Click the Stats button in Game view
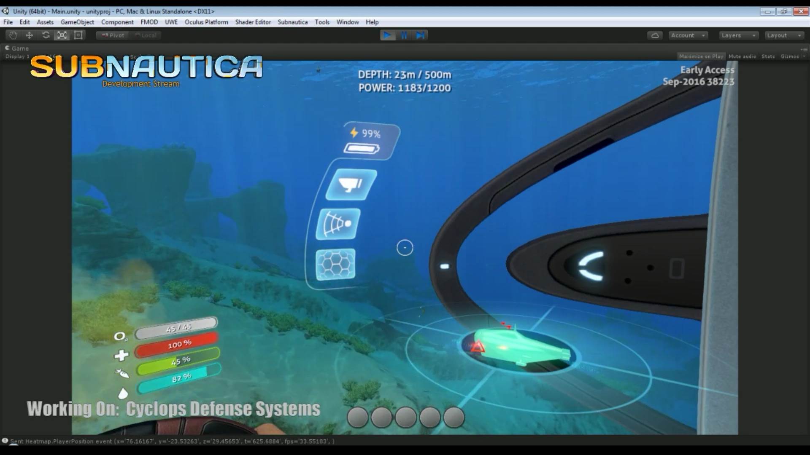 tap(768, 56)
